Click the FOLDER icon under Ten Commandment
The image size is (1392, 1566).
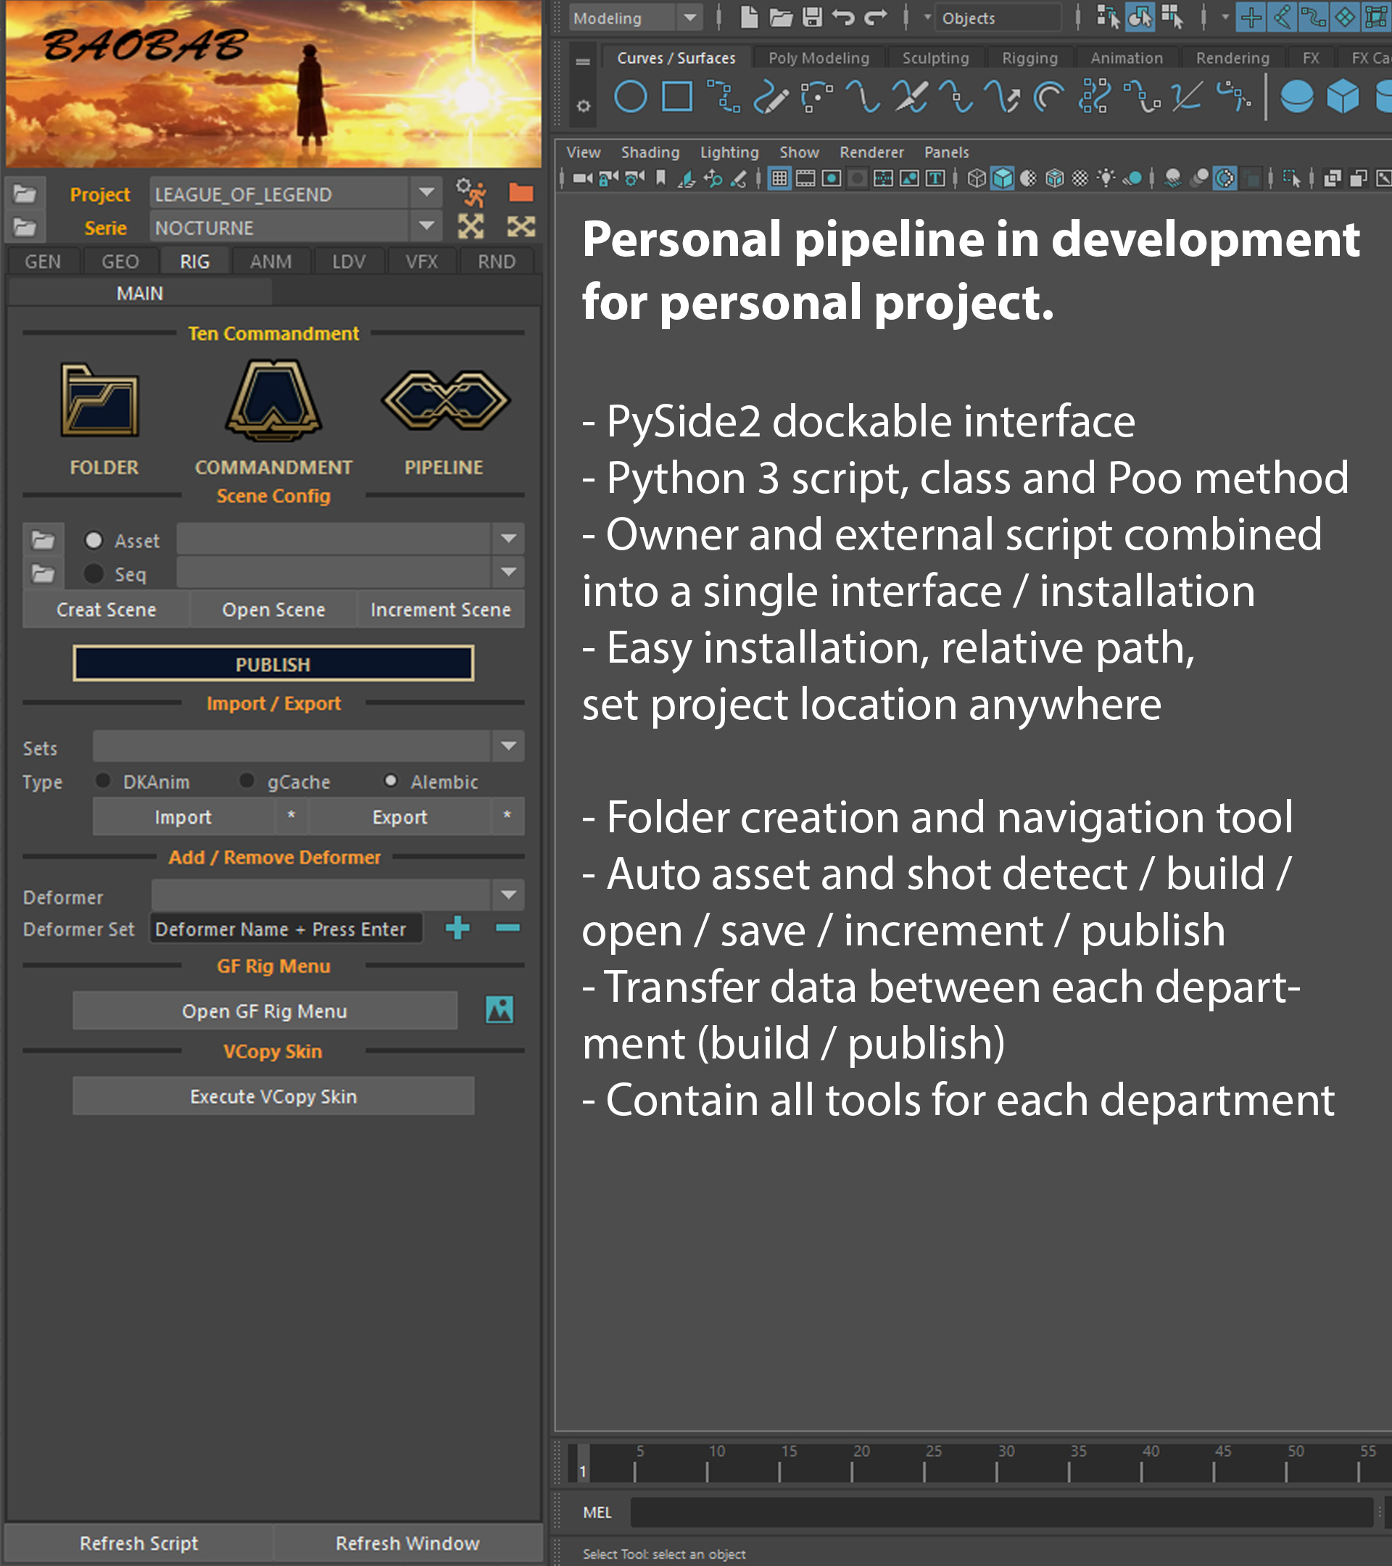tap(100, 401)
